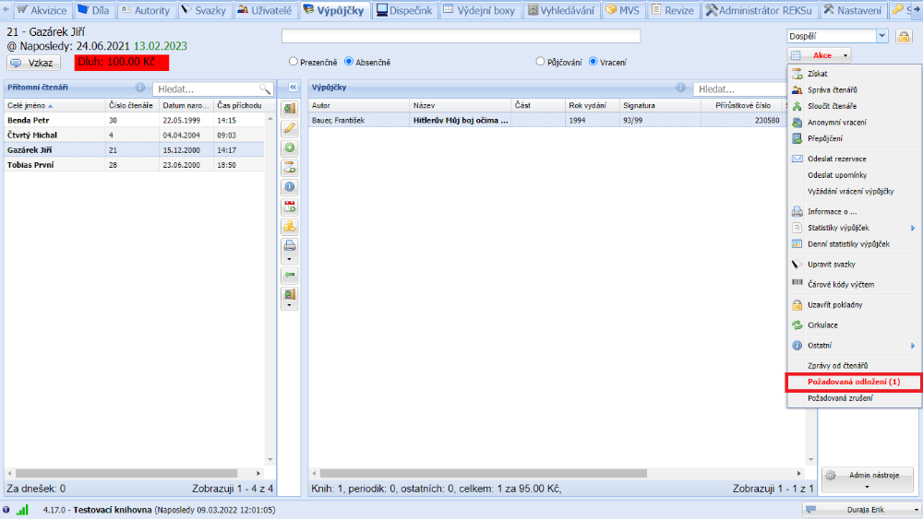
Task: Open the Dospělí reader category dropdown
Action: click(x=881, y=36)
